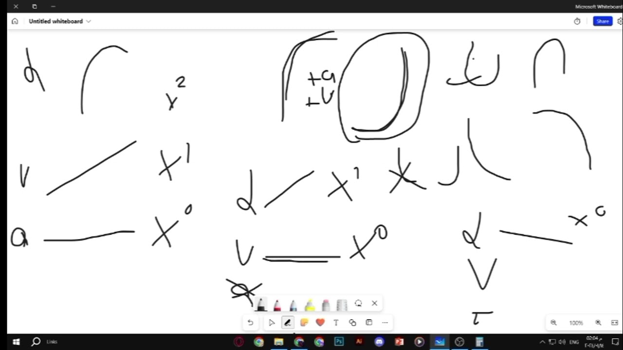Toggle the inking pen mode
The width and height of the screenshot is (623, 350).
[288, 322]
